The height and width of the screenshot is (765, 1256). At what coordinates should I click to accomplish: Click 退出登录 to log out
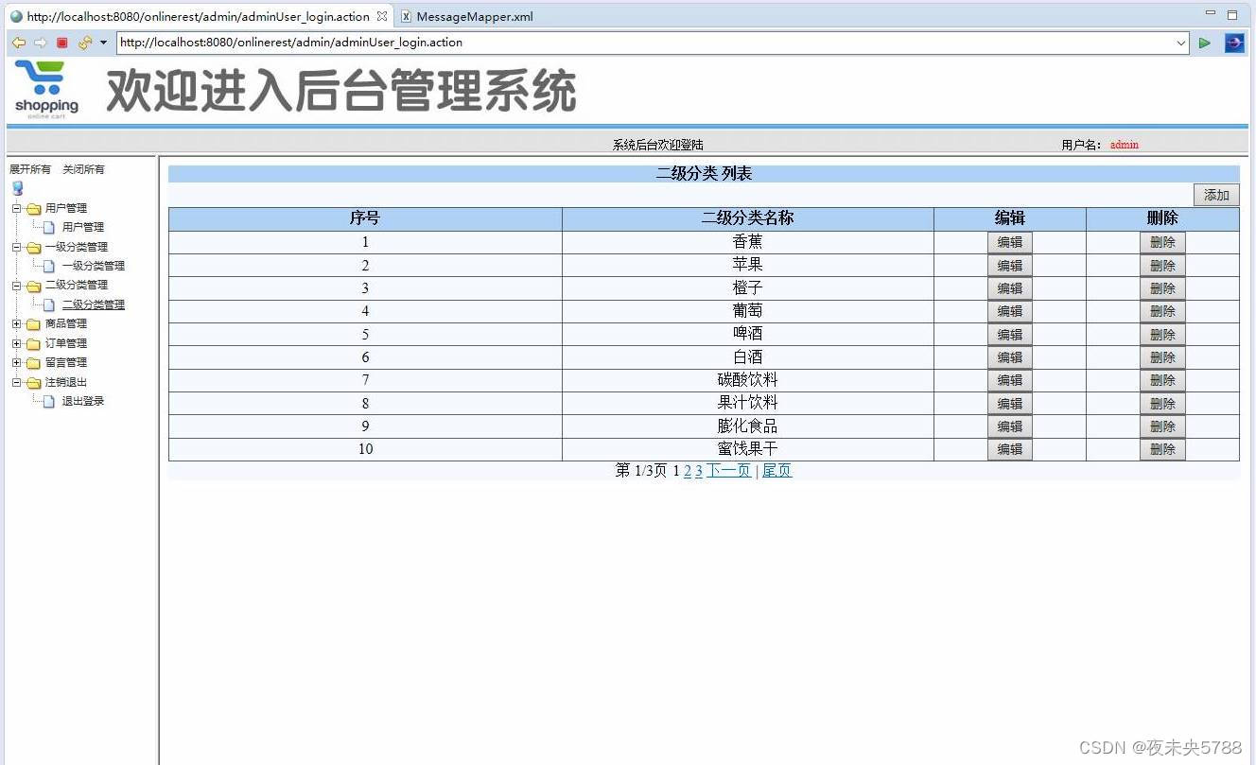point(83,401)
